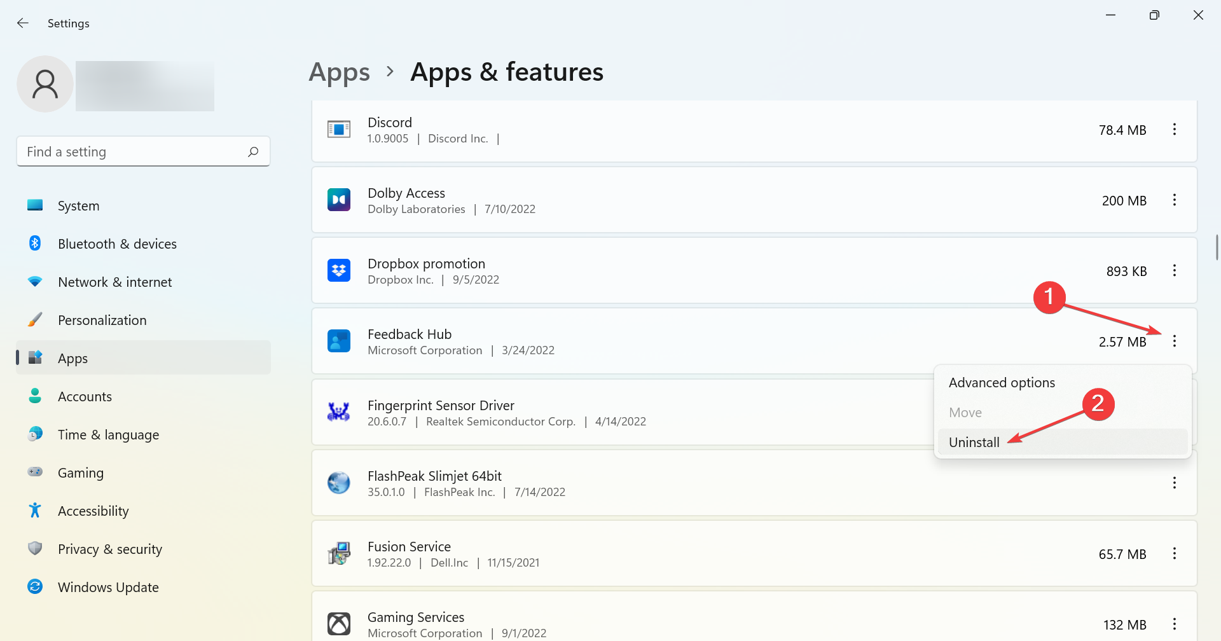Screen dimensions: 1221x641
Task: Click the Fingerprint Sensor Driver icon
Action: click(x=339, y=412)
